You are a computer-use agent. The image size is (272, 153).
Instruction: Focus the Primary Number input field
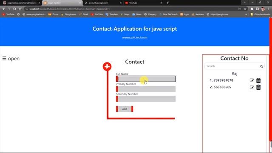point(146,89)
